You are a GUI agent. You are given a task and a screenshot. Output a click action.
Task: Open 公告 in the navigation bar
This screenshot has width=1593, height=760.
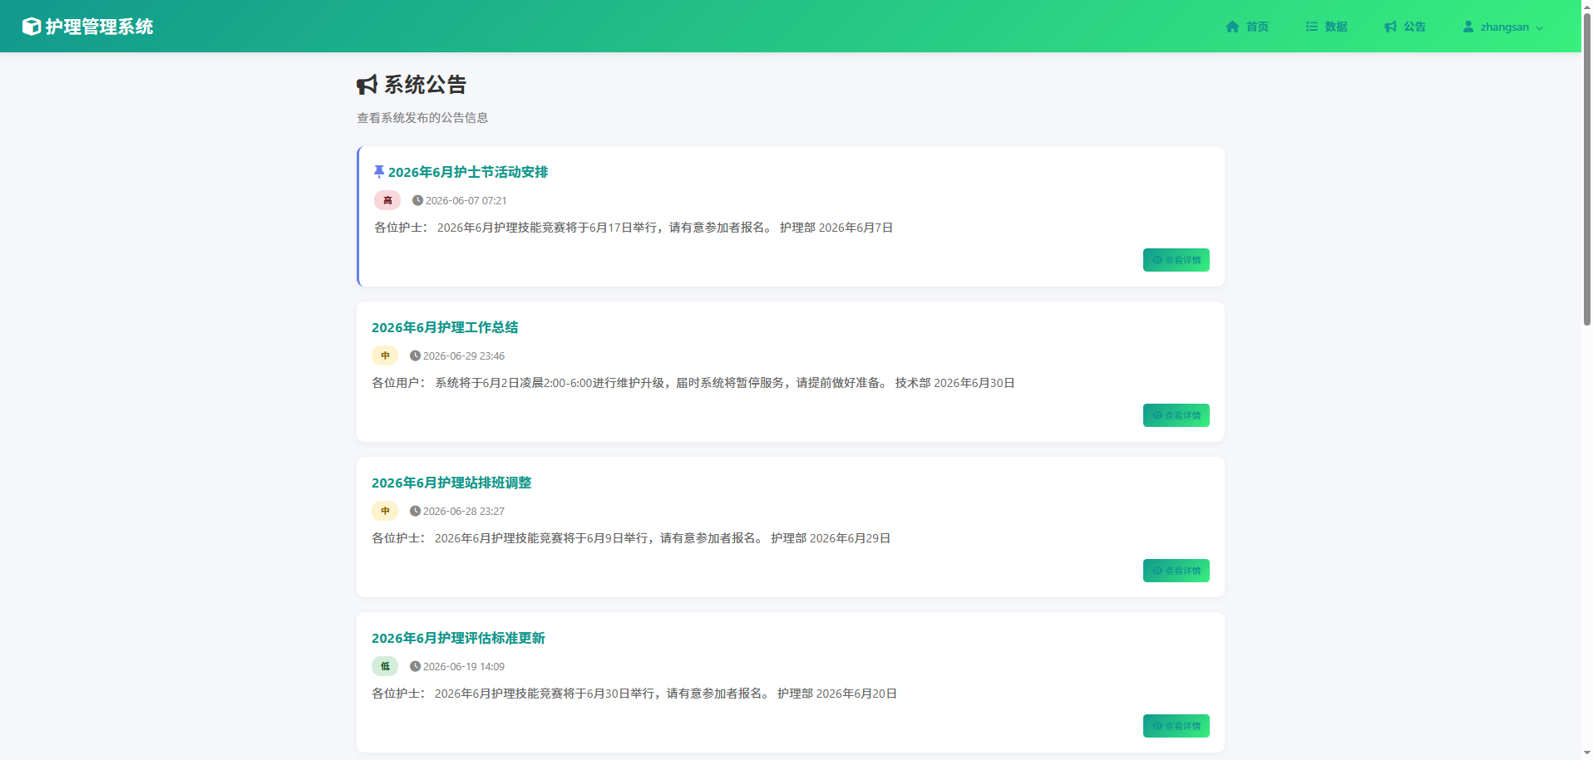click(x=1405, y=27)
